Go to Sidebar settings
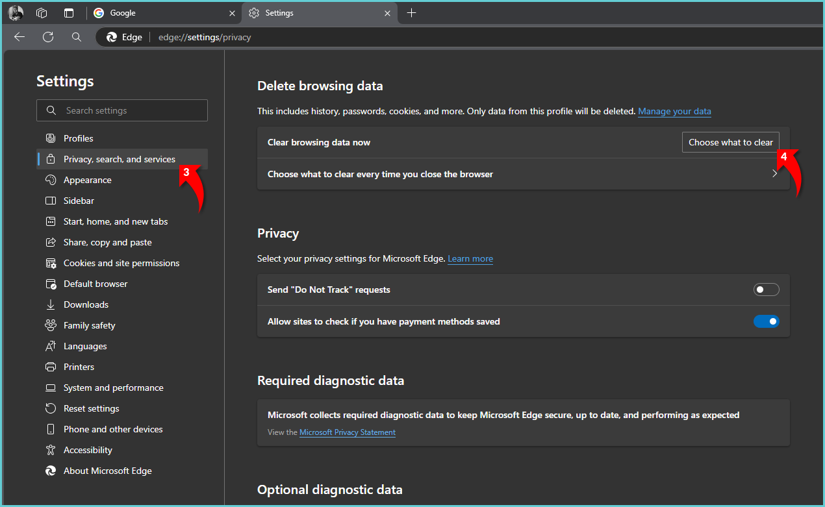The image size is (825, 507). (122, 201)
